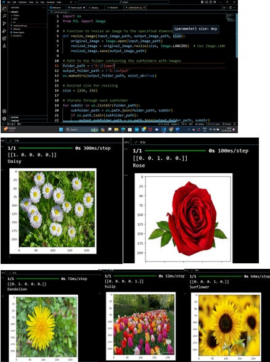Open the Source Control view

(4, 23)
